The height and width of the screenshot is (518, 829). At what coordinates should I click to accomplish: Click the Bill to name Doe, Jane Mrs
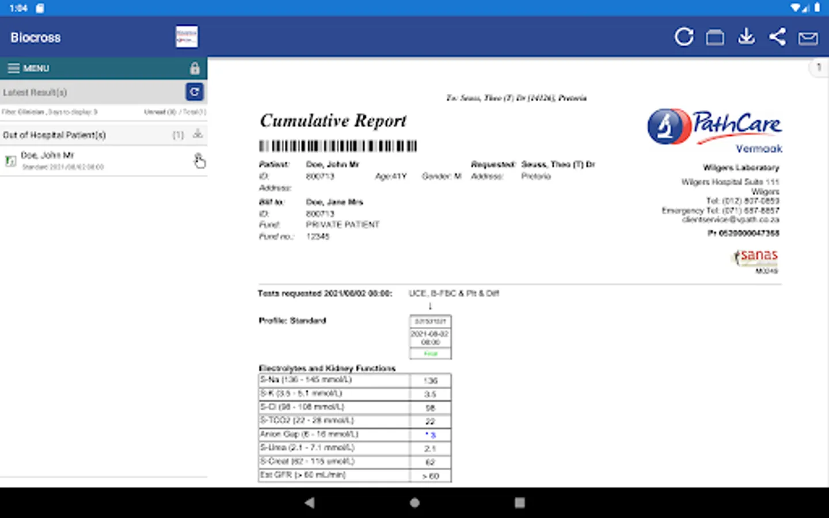coord(334,202)
